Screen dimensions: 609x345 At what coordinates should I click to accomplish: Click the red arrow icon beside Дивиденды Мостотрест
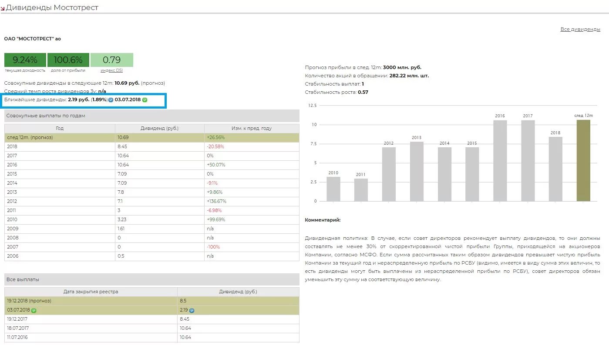pyautogui.click(x=3, y=8)
